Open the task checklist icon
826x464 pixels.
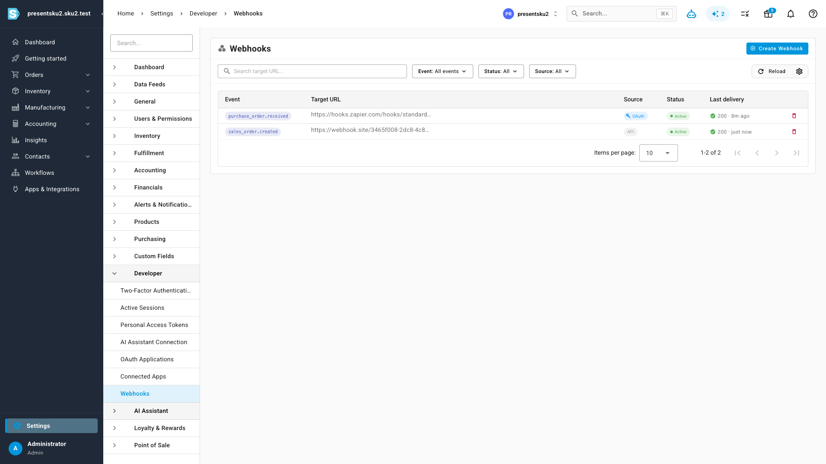click(x=745, y=14)
